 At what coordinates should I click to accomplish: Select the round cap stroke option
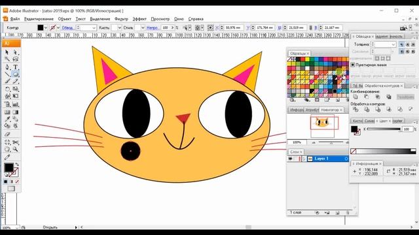[407, 44]
